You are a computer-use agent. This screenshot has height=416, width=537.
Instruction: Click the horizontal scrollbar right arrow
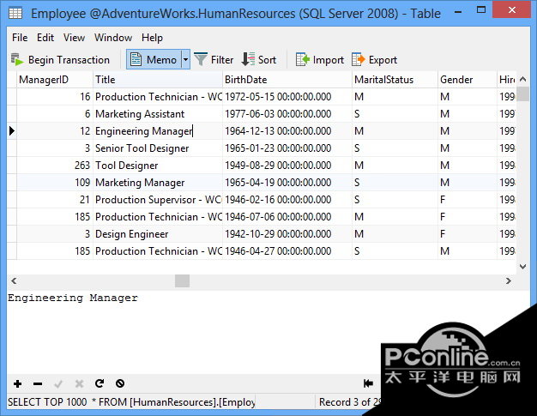(509, 281)
